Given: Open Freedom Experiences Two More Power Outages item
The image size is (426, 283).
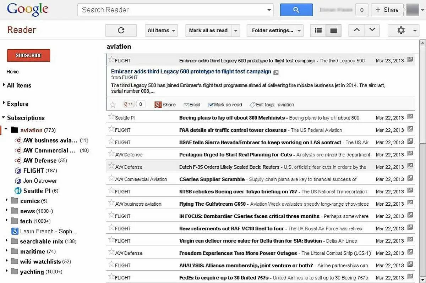Looking at the screenshot, I should pos(260,253).
